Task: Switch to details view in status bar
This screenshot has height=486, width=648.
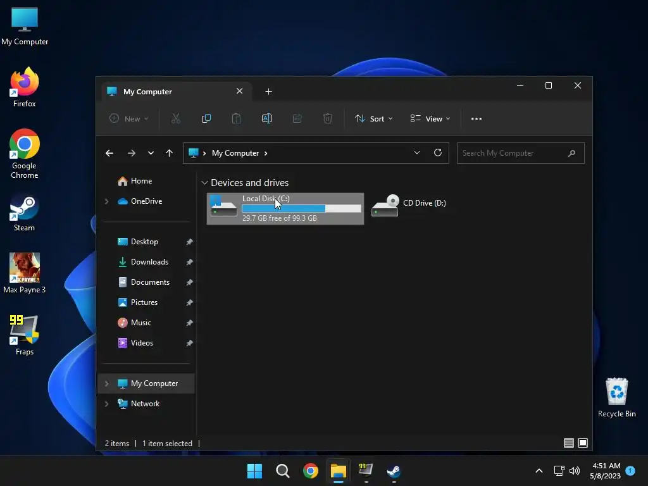Action: click(569, 443)
